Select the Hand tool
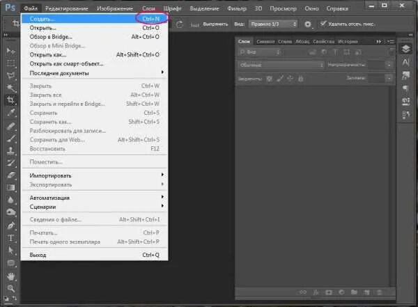The height and width of the screenshot is (307, 418). click(11, 276)
